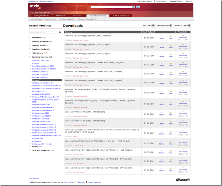This screenshot has height=186, width=222.
Task: Select Windows Vista in product list
Action: click(38, 138)
